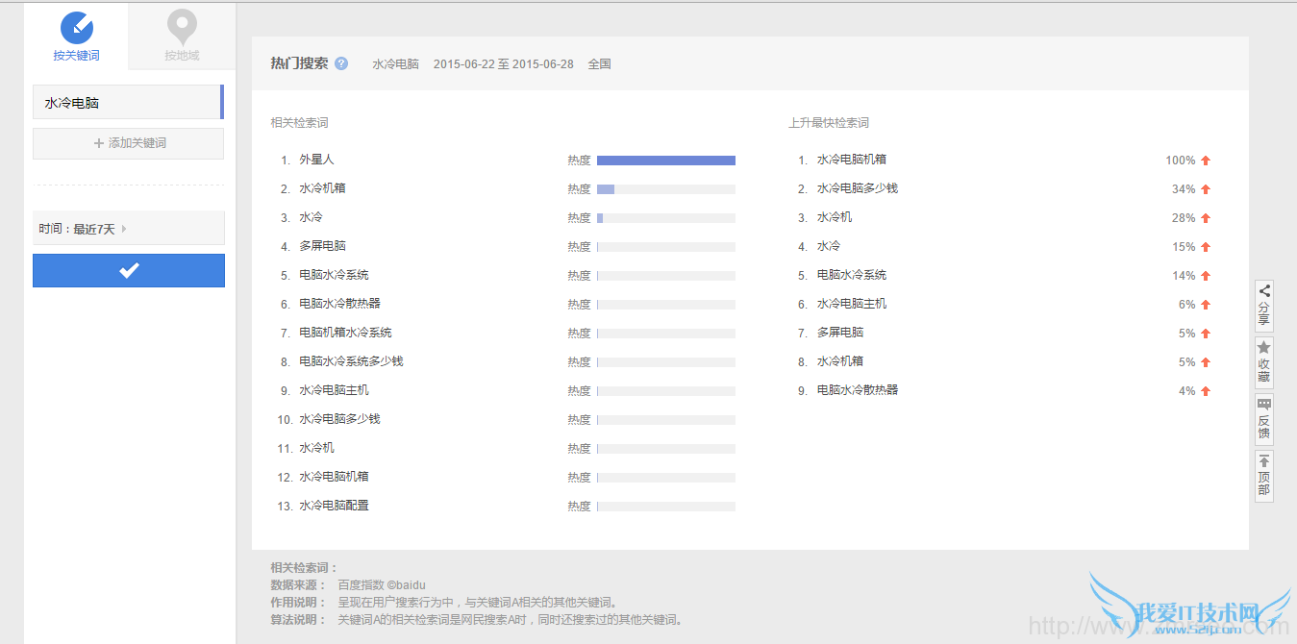Click the up arrow next to 28%
This screenshot has width=1297, height=644.
coord(1206,218)
